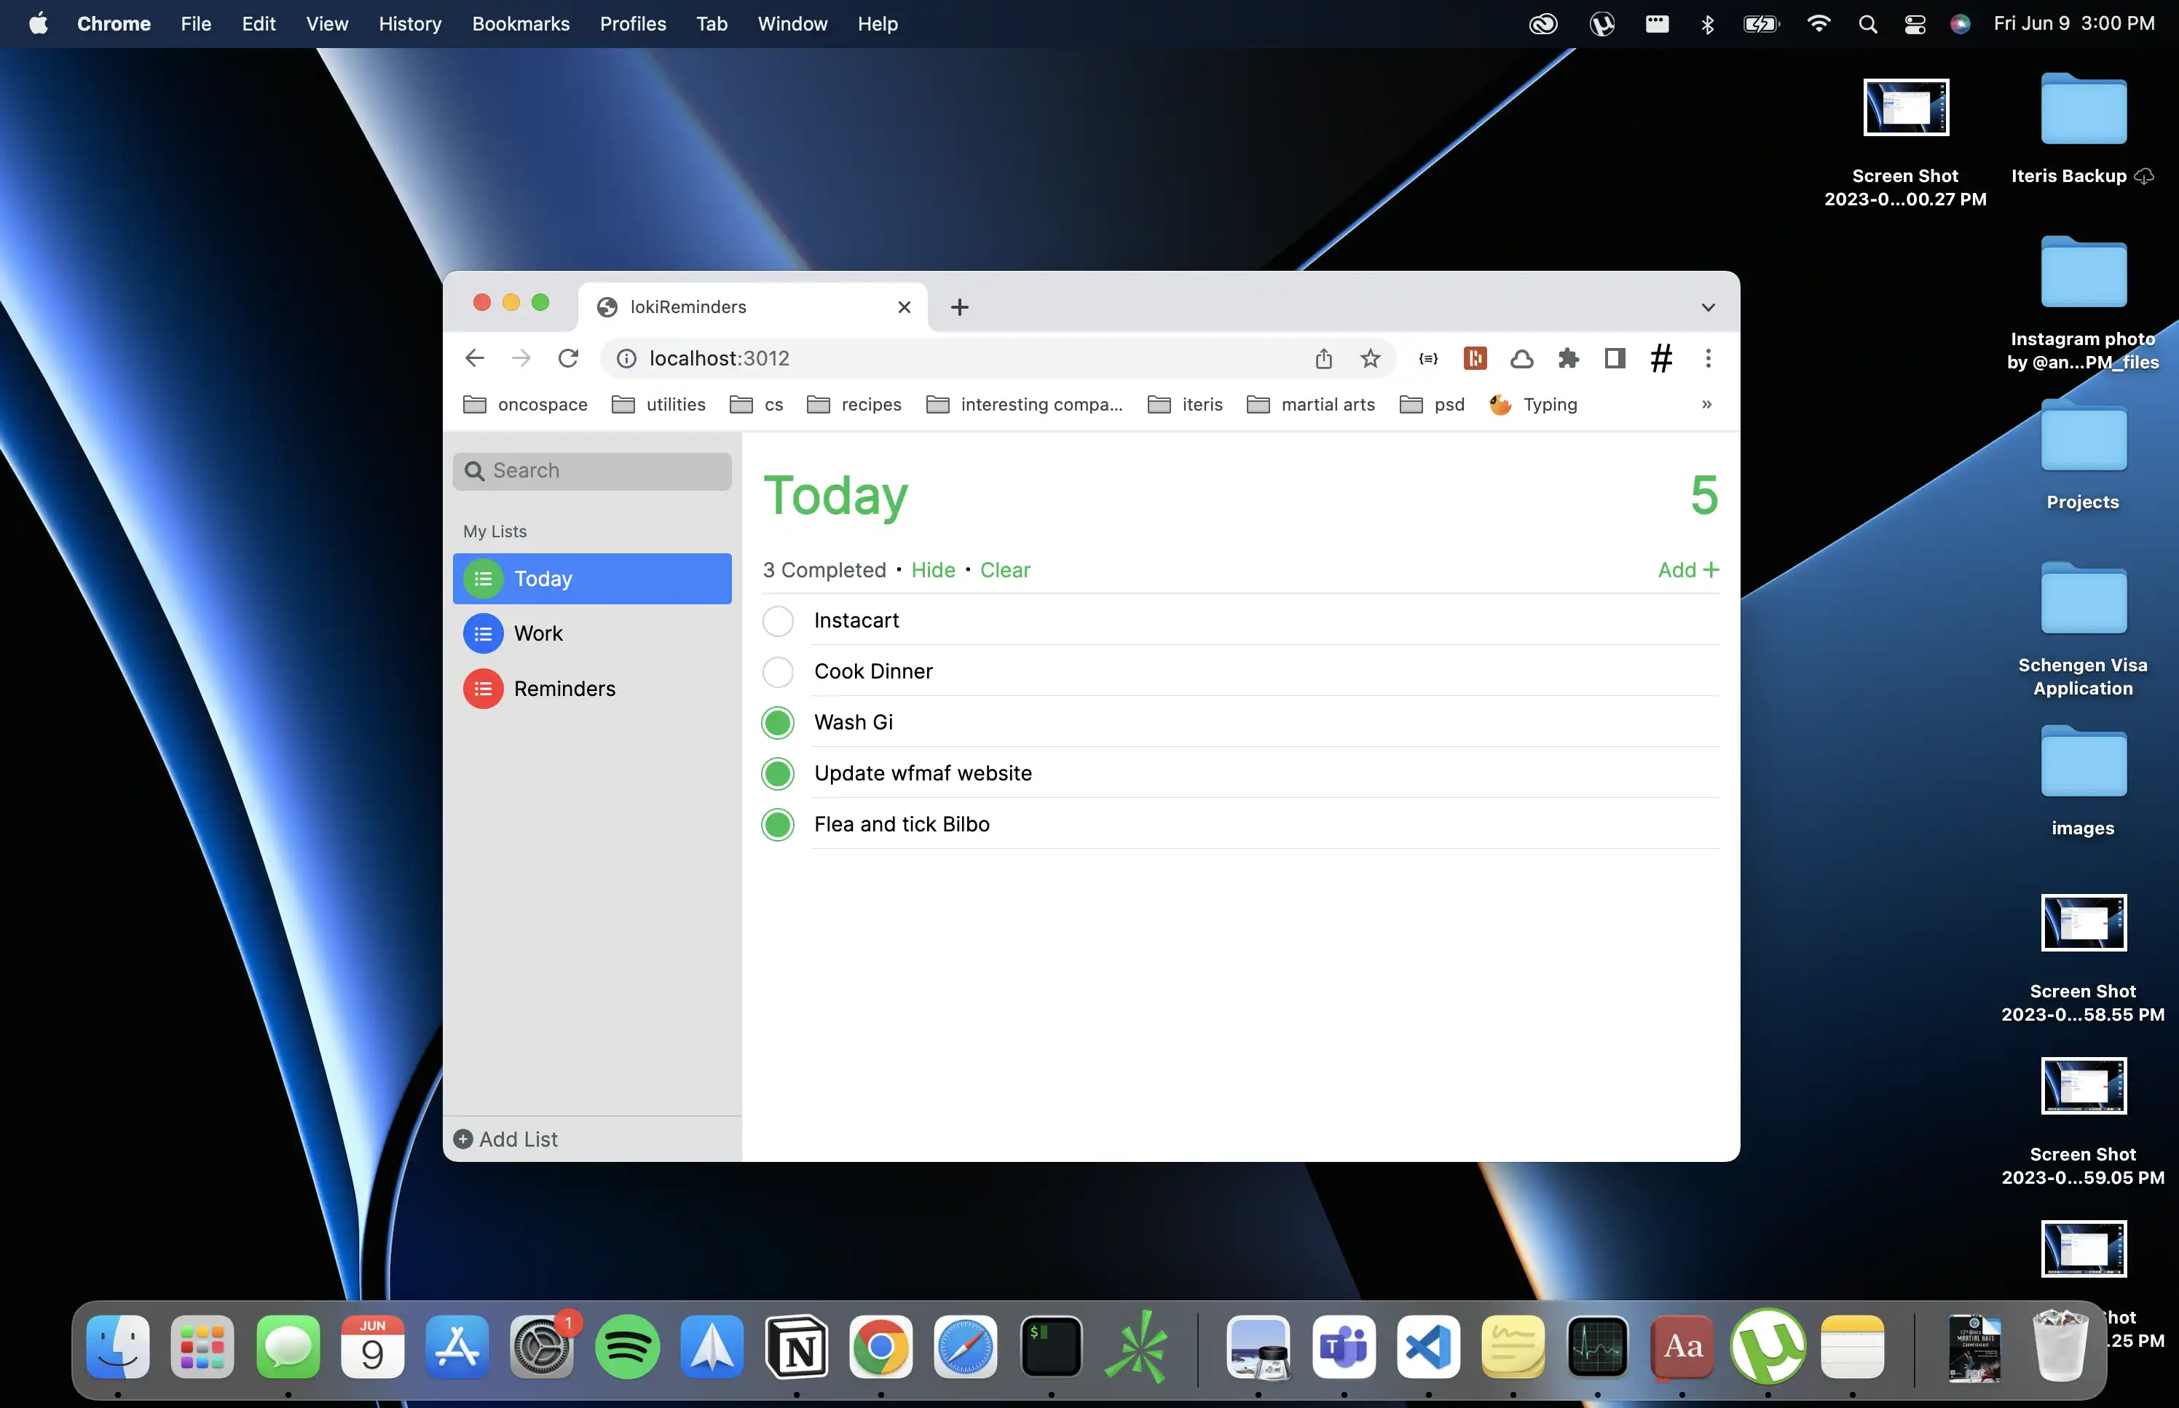The height and width of the screenshot is (1408, 2179).
Task: Open Spotify from the dock
Action: click(x=627, y=1348)
